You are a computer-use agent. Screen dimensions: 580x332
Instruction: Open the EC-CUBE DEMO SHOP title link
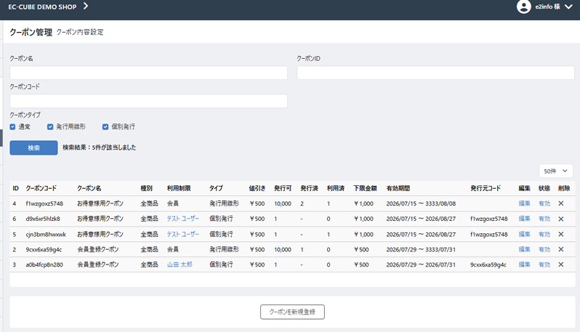click(42, 7)
